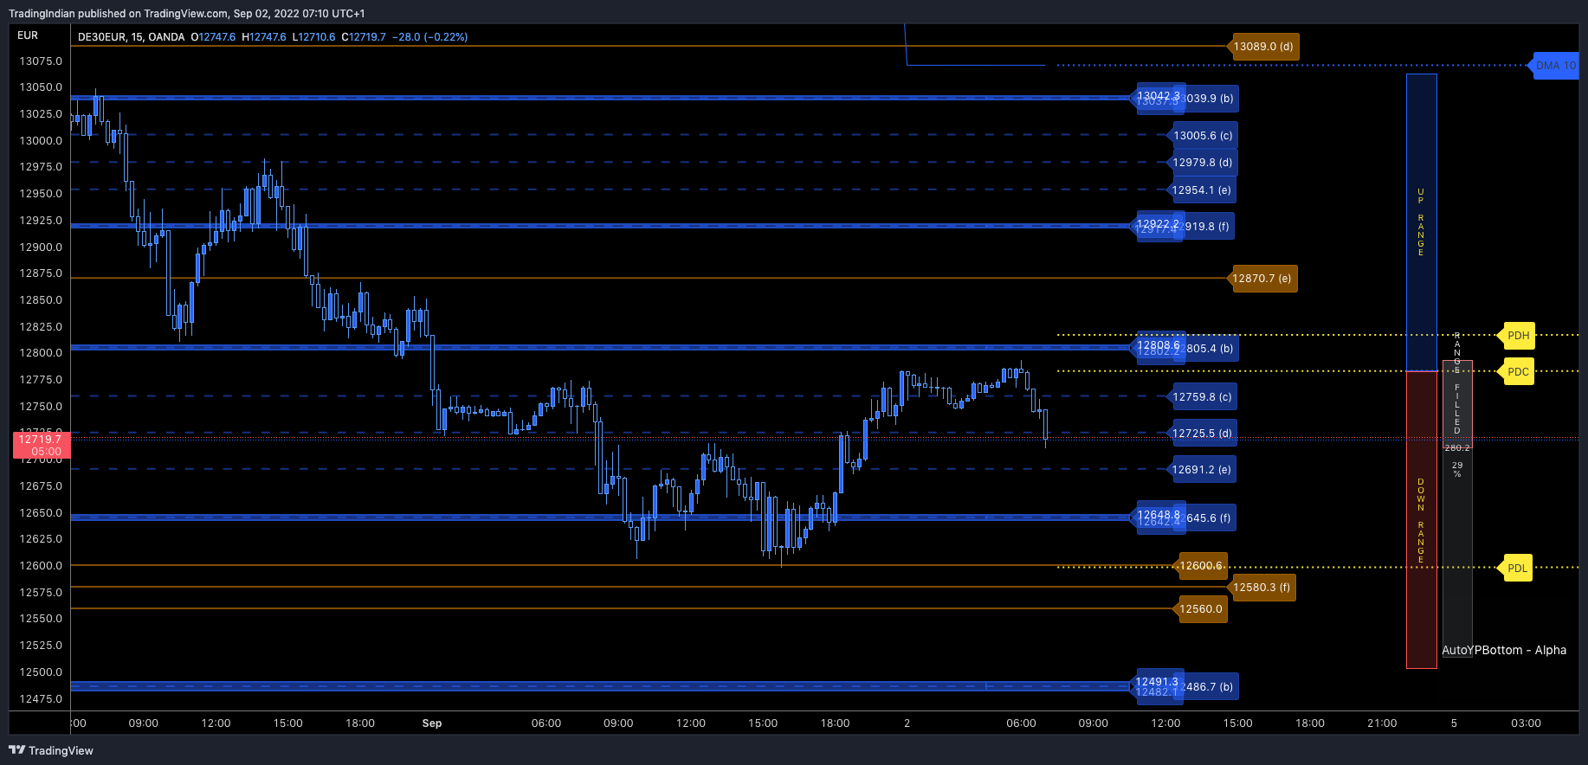Select the DMA 10 blue label

coord(1555,66)
